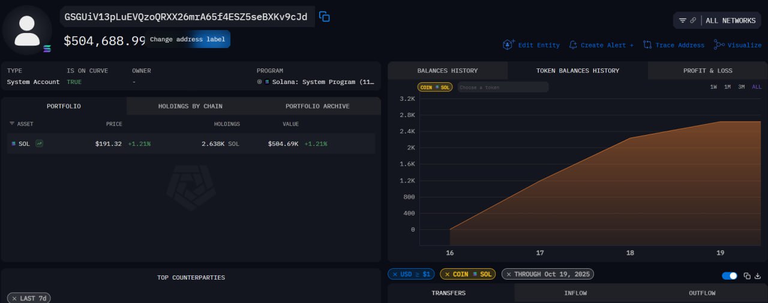Remove the THROUGH Oct 19, 2025 filter
The width and height of the screenshot is (768, 303).
point(508,274)
